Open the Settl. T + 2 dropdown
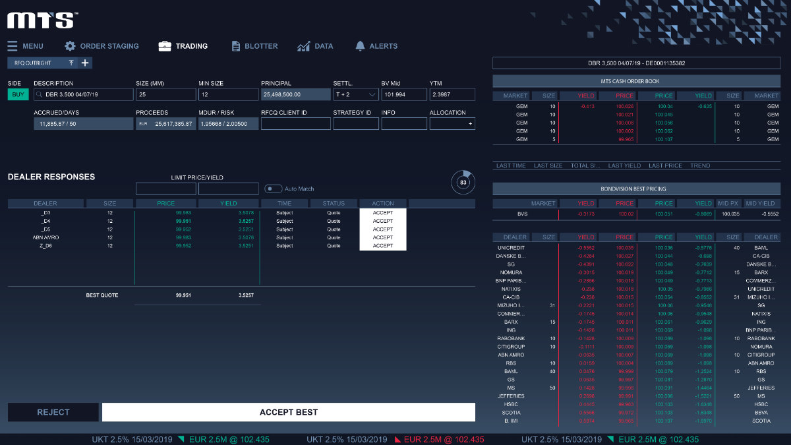This screenshot has width=791, height=445. (x=356, y=94)
